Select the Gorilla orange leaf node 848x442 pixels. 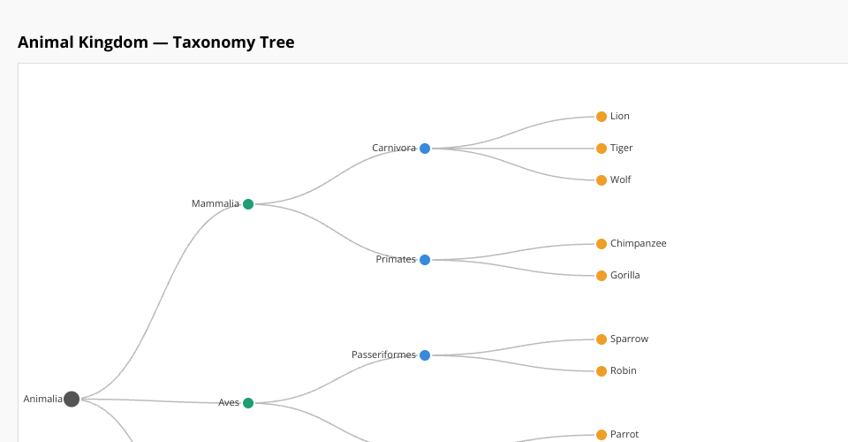pos(602,276)
